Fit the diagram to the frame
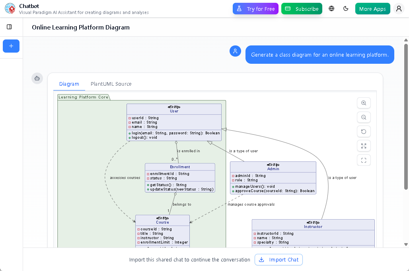The height and width of the screenshot is (271, 409). [x=363, y=160]
